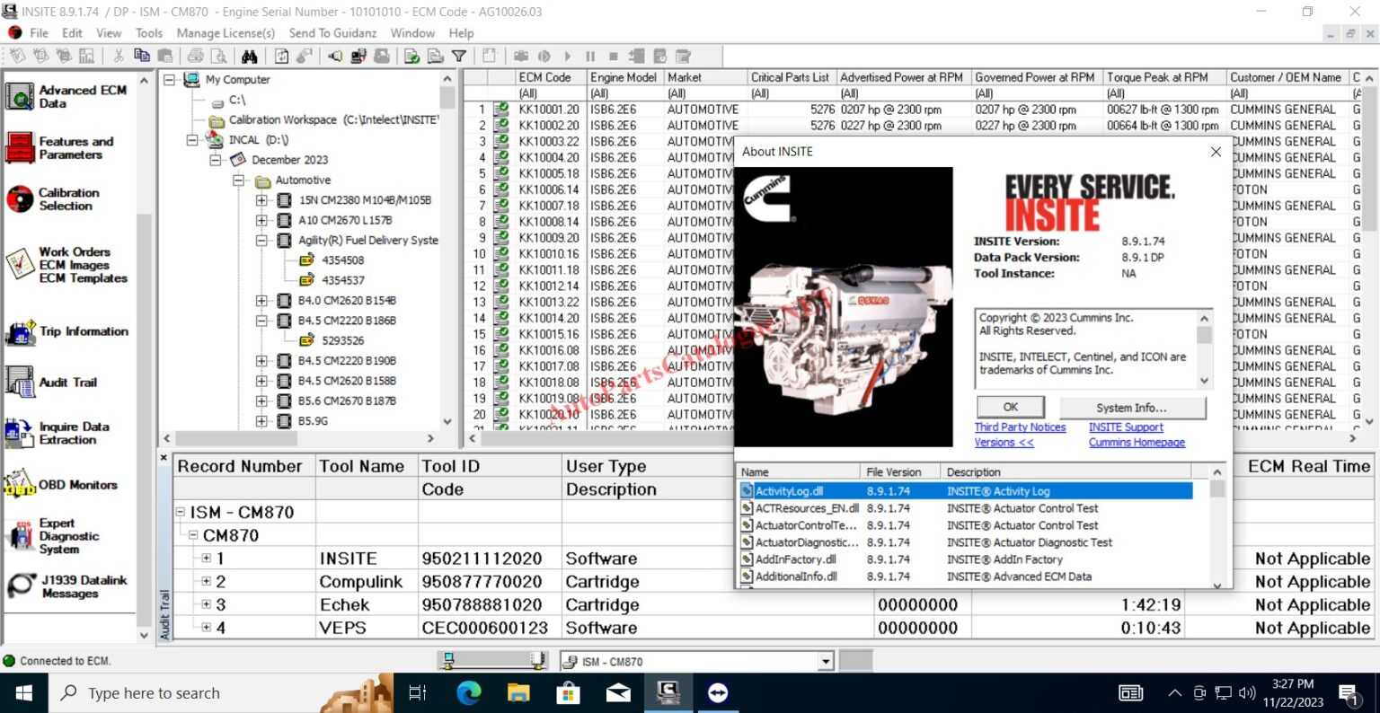The height and width of the screenshot is (713, 1380).
Task: Open the Microsoft Edge taskbar icon
Action: pos(469,692)
